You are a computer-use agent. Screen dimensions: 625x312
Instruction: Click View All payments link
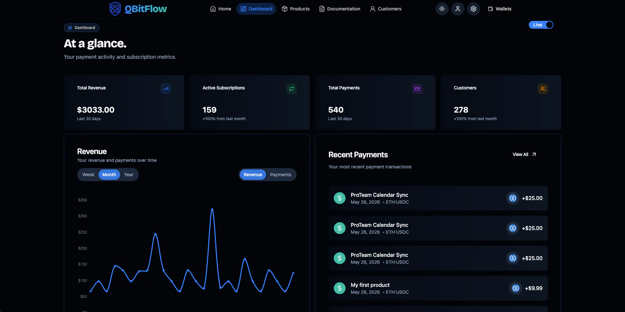pos(524,154)
